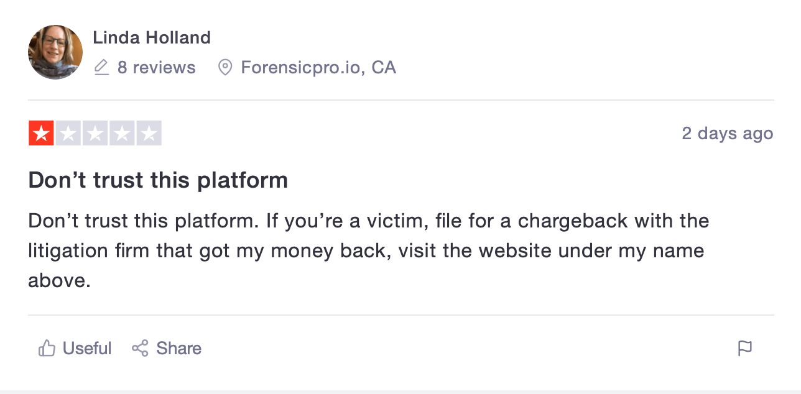Screen dimensions: 801x394
Task: Select the second grey star
Action: [x=68, y=133]
